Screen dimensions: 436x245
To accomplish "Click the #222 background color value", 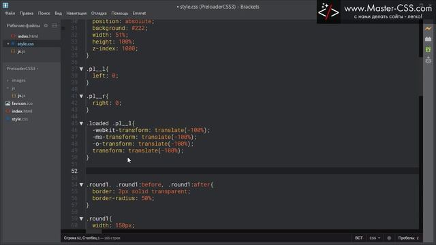I will [x=138, y=28].
